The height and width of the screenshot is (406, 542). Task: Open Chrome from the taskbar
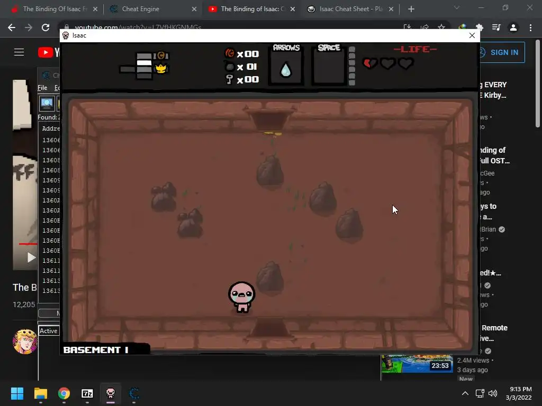pyautogui.click(x=64, y=393)
